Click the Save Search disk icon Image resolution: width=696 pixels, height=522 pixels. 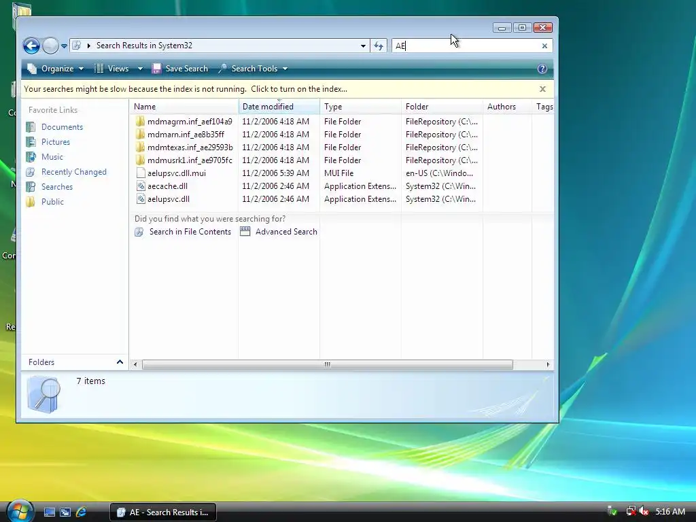[156, 69]
